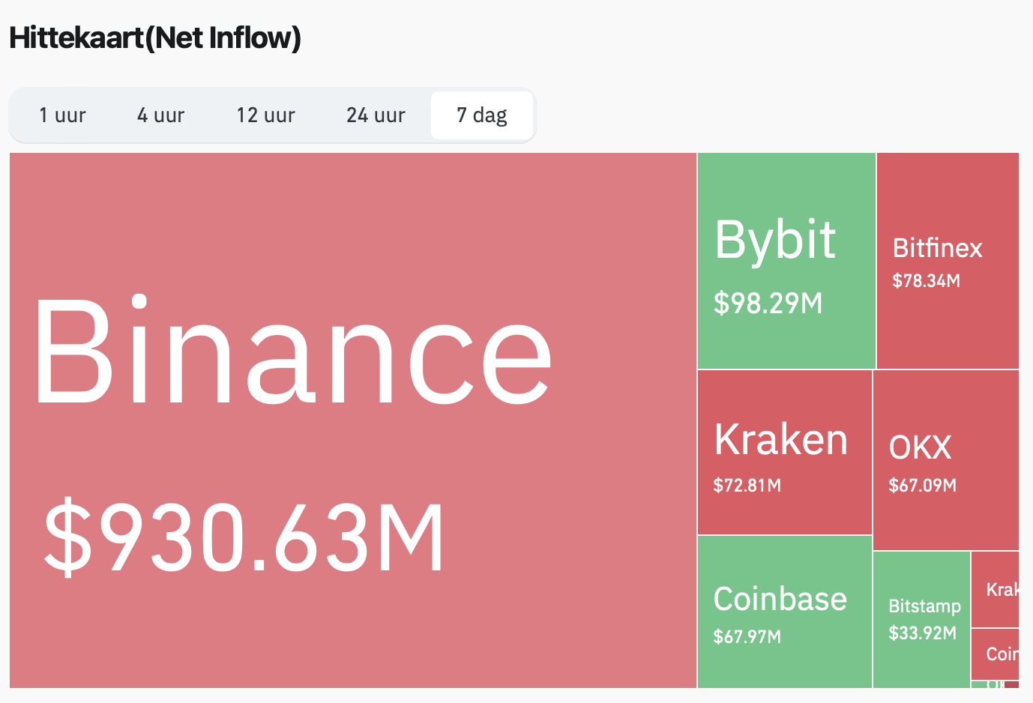Click the $72.81M value under Kraken
The height and width of the screenshot is (703, 1033).
pyautogui.click(x=747, y=486)
